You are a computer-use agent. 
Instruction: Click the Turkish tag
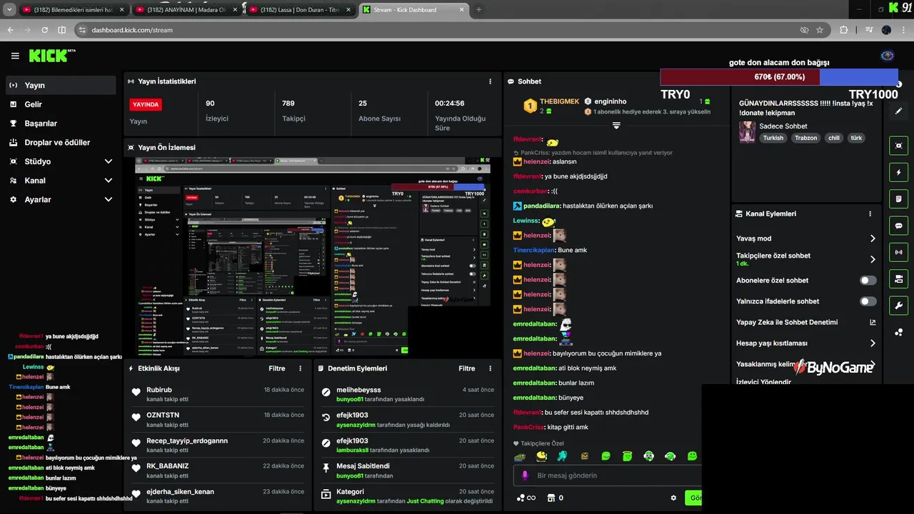pos(773,138)
